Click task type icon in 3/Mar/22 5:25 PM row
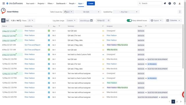The width and height of the screenshot is (186, 105). point(49,36)
